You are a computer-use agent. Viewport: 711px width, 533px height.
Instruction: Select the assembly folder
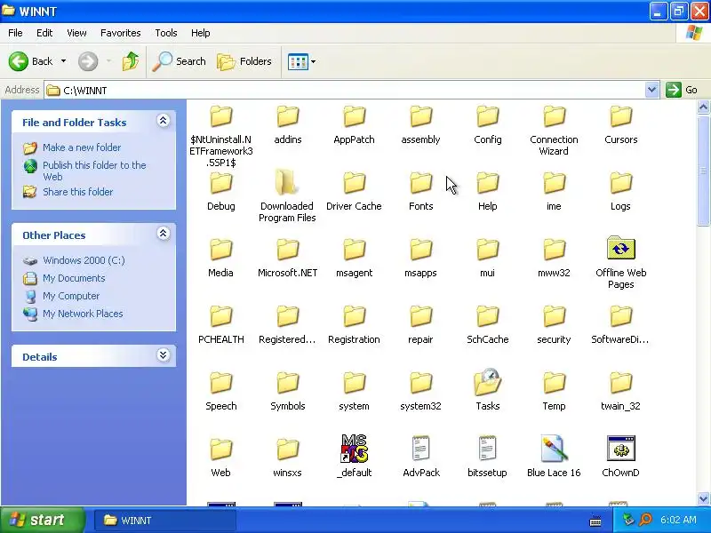point(420,124)
